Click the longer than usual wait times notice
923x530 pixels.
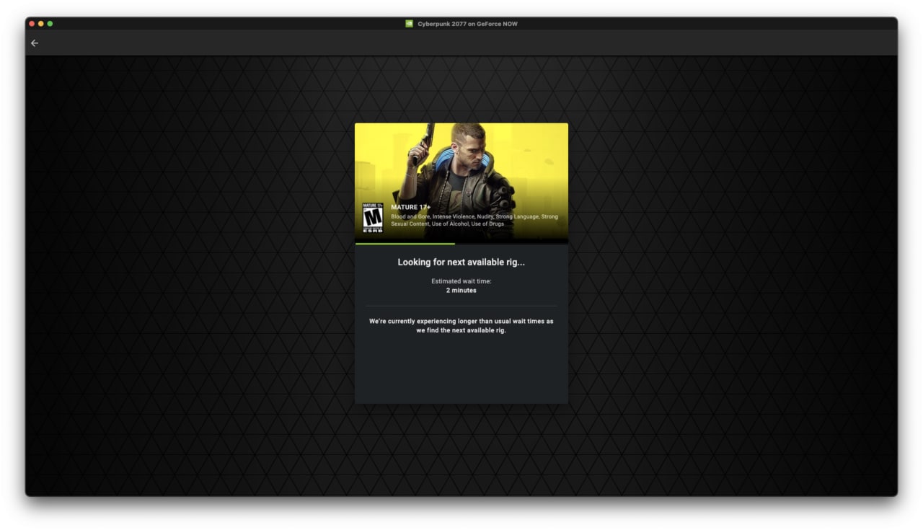point(461,326)
